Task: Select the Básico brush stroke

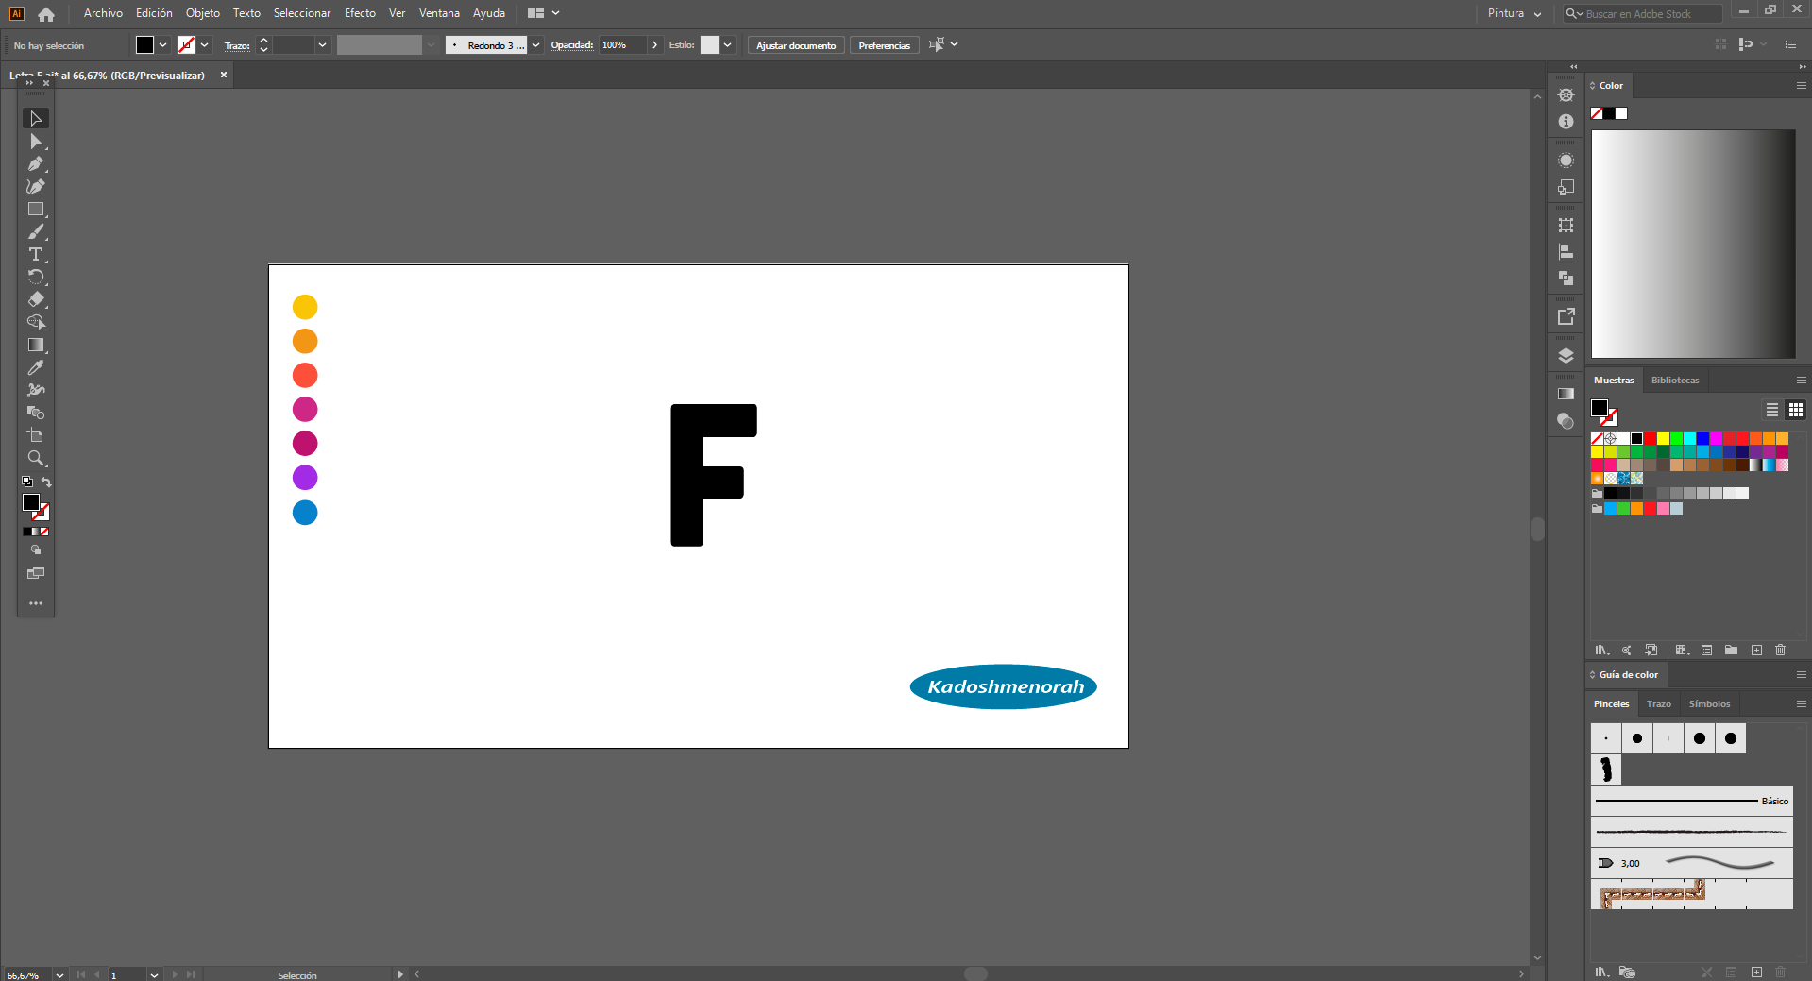Action: click(1692, 801)
